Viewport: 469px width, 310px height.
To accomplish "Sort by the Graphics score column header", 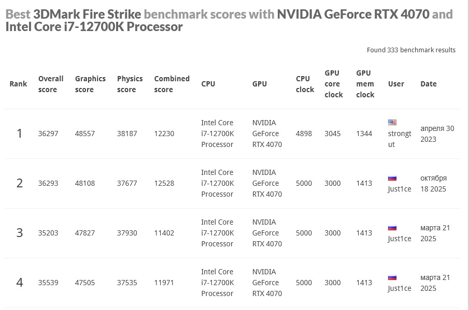I will 90,84.
